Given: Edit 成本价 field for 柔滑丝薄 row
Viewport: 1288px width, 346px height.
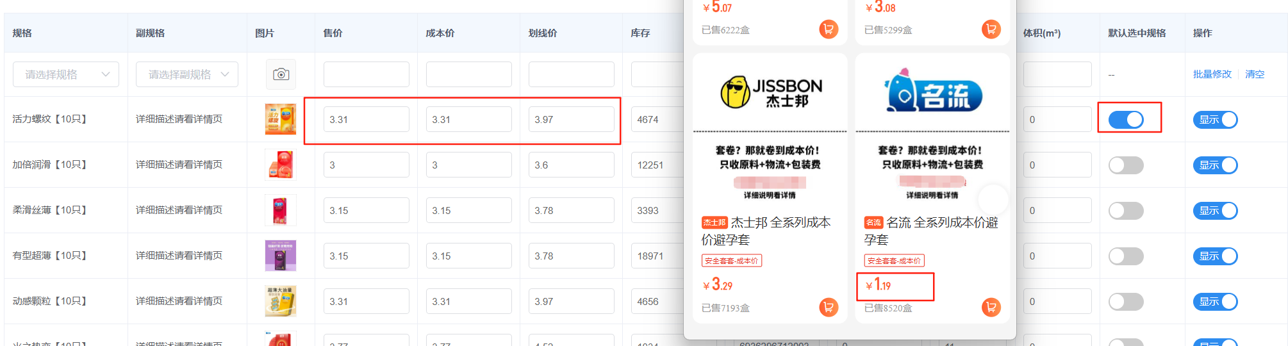Looking at the screenshot, I should 469,211.
